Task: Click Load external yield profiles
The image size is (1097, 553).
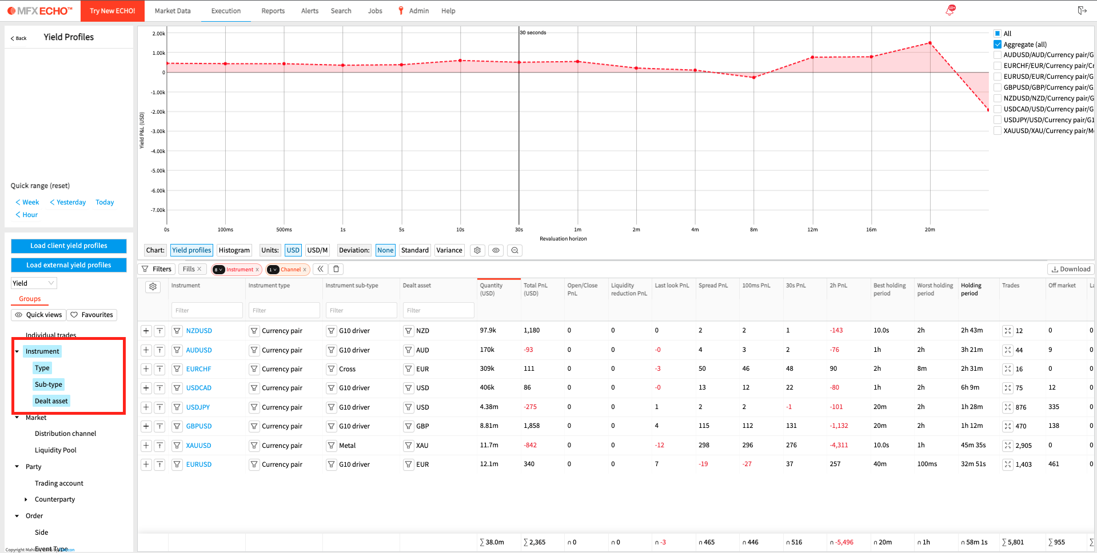Action: pyautogui.click(x=69, y=265)
